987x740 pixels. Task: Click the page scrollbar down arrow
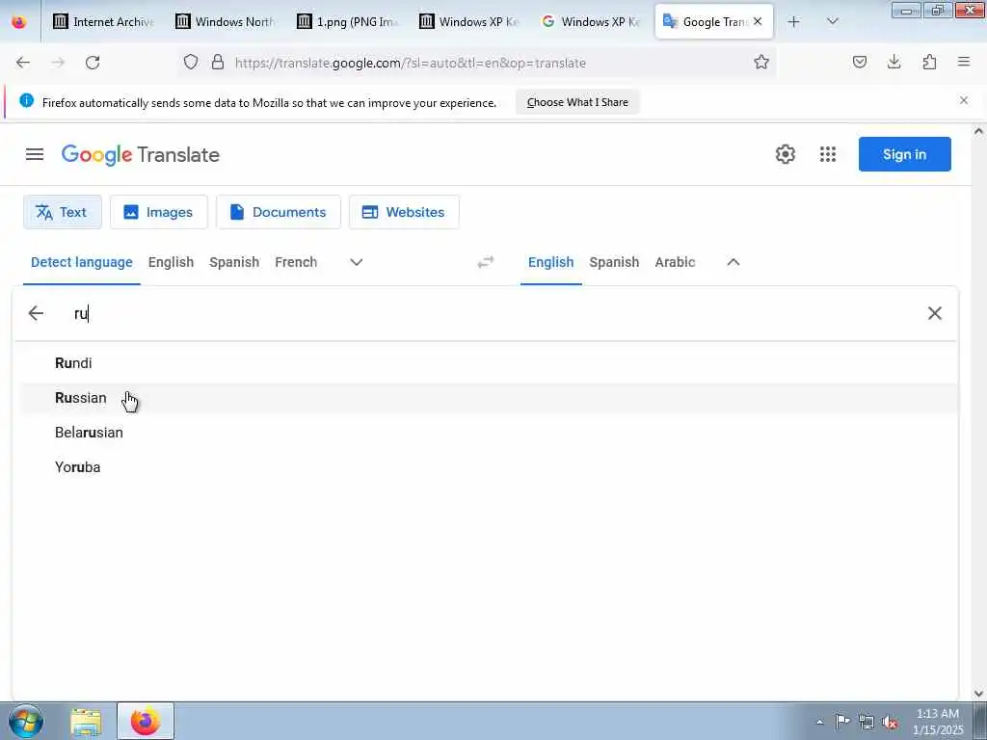pos(978,694)
